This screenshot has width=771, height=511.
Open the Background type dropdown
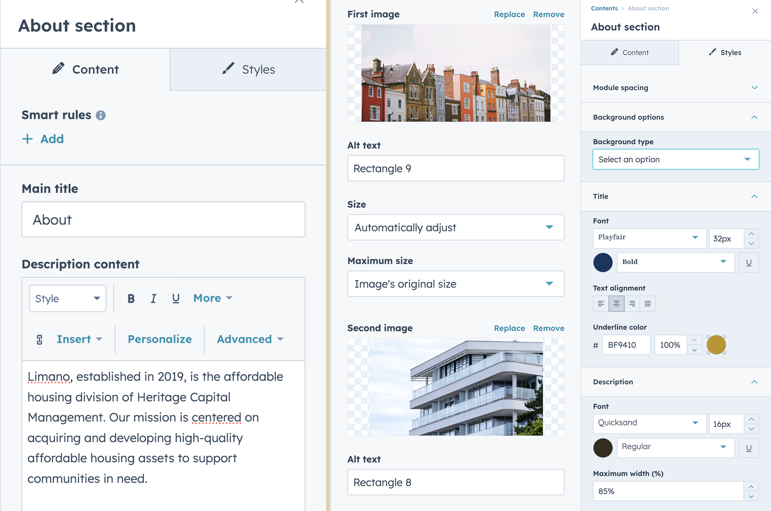pyautogui.click(x=676, y=159)
